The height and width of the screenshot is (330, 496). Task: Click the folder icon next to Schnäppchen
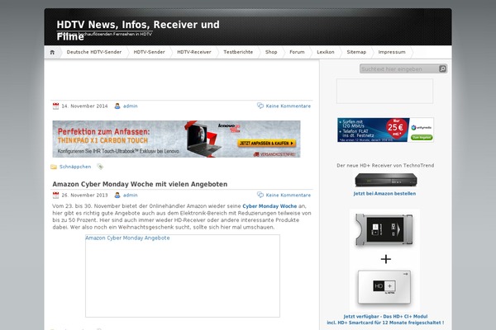(55, 166)
